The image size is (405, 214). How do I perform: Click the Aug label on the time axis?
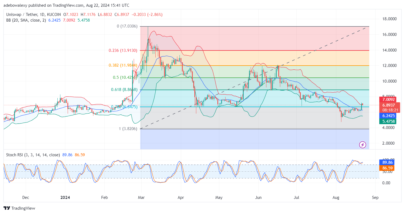[x=336, y=197]
